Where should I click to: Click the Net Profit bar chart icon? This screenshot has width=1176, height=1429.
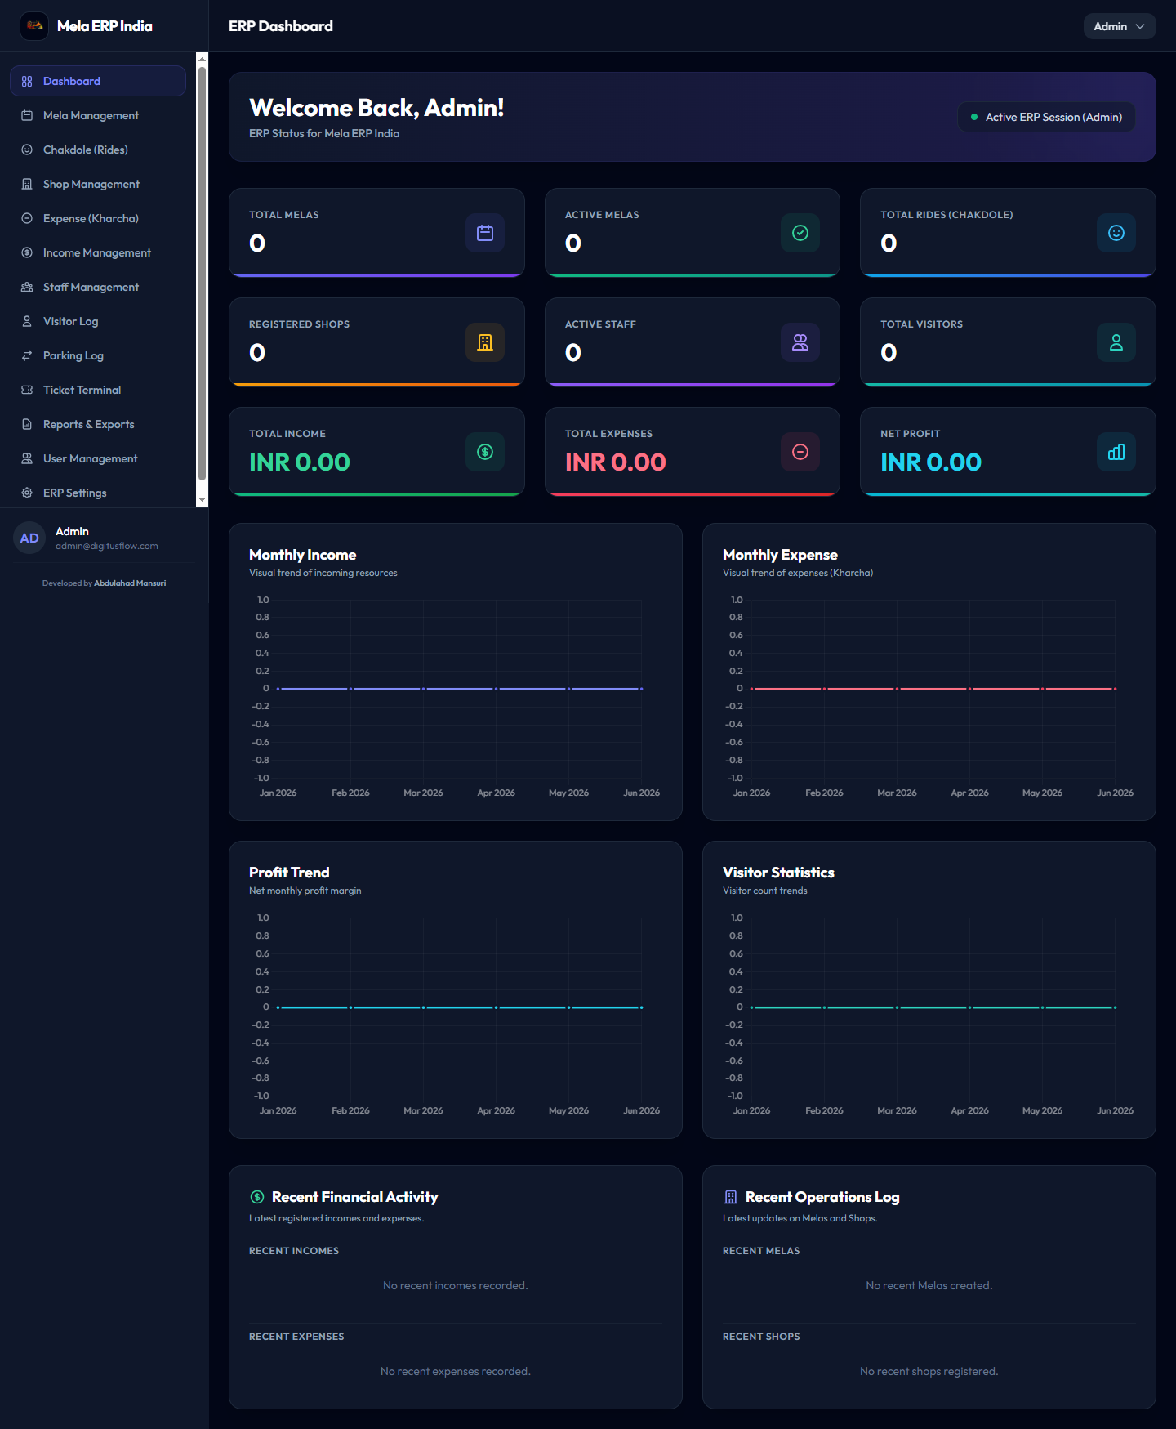click(1116, 452)
